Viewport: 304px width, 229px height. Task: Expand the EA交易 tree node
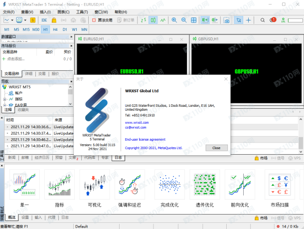[x=4, y=105]
